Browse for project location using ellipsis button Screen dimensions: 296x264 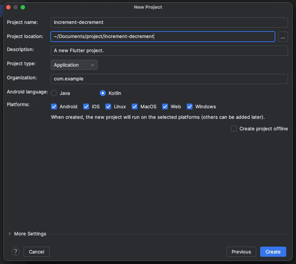(x=283, y=37)
